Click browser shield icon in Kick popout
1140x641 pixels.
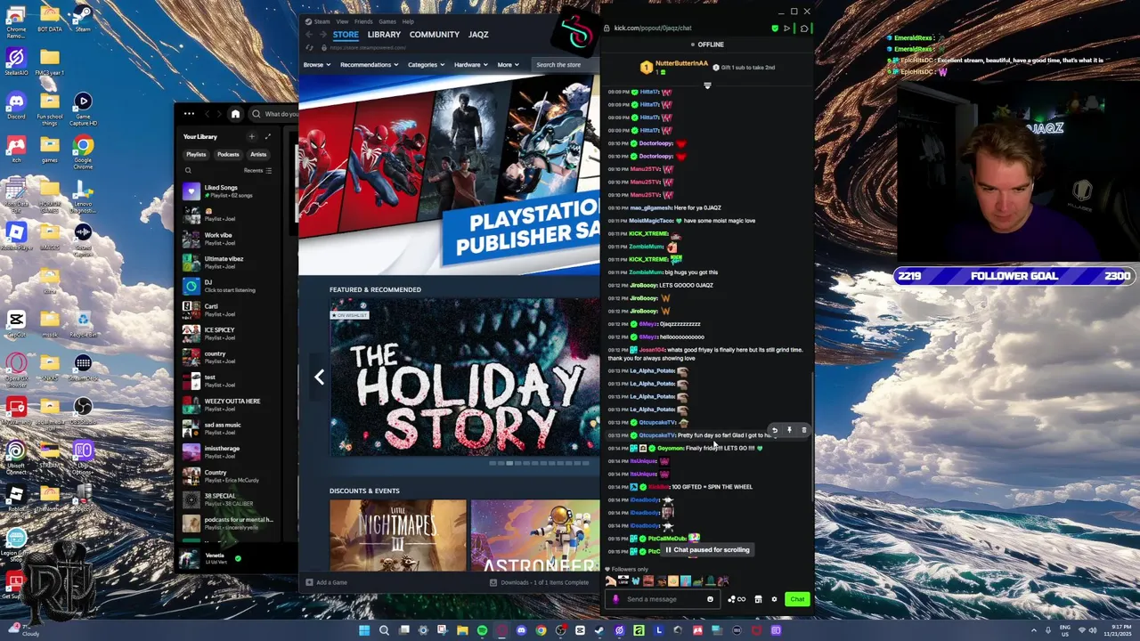coord(774,28)
